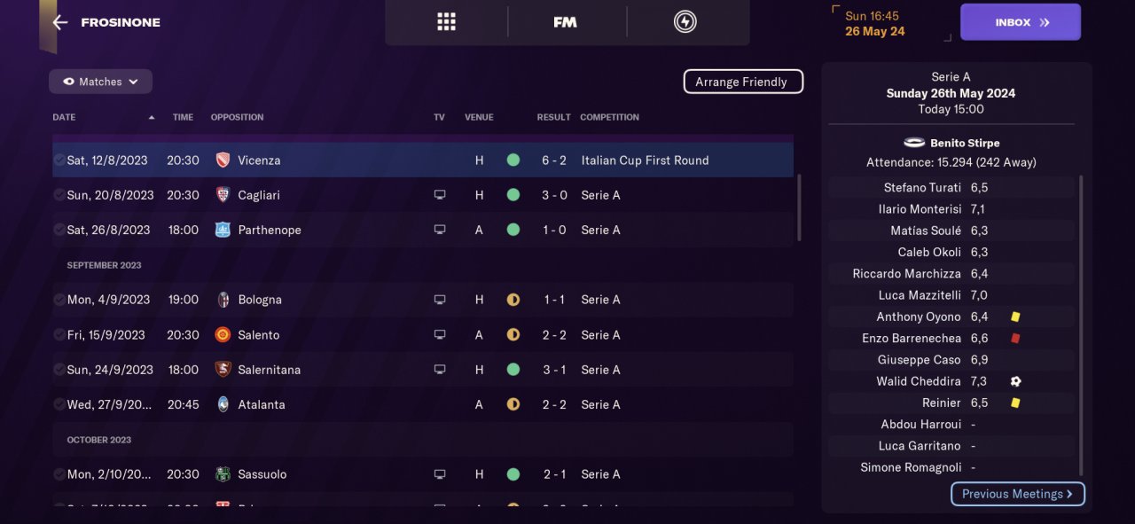Click the Vicenza club badge
1135x524 pixels.
(x=223, y=160)
